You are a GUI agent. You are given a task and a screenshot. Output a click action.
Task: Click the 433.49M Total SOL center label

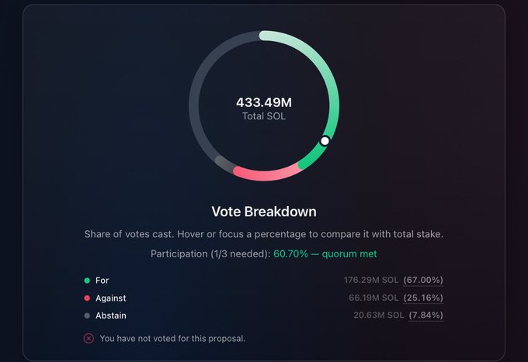tap(264, 109)
